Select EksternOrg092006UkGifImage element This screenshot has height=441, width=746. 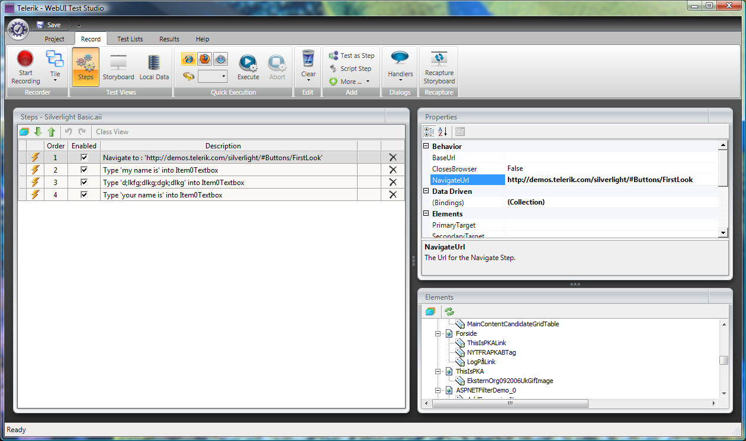point(510,381)
